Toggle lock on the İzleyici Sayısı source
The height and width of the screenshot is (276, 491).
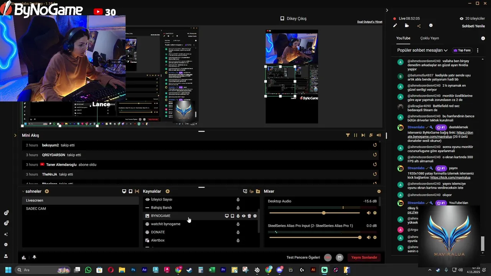pos(238,199)
